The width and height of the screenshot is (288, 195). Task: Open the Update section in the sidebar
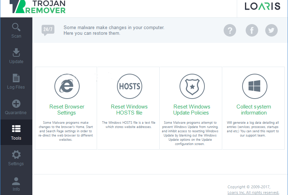point(16,56)
